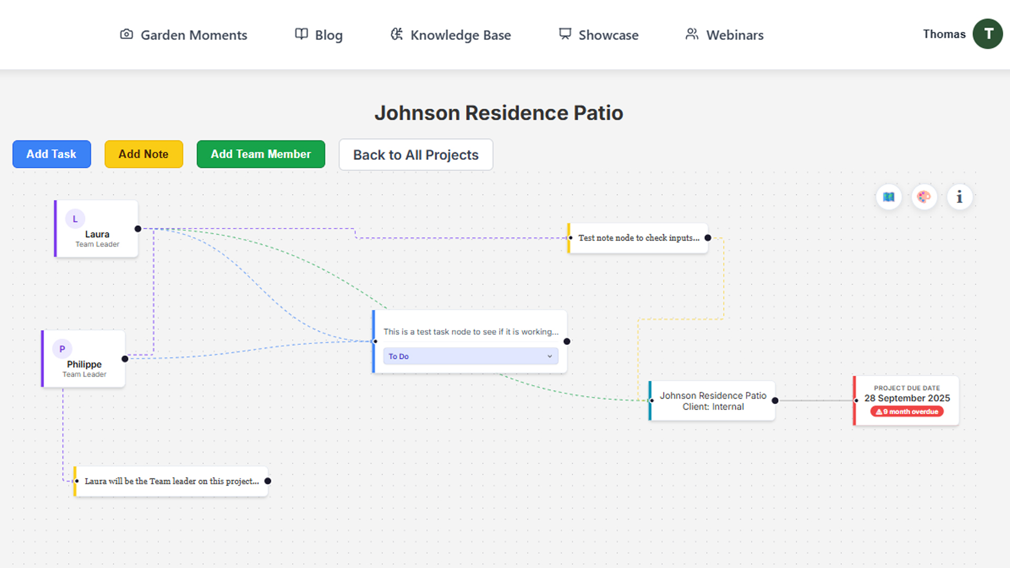Select the Project Due Date node
Screen dimensions: 1010x568
pyautogui.click(x=906, y=401)
